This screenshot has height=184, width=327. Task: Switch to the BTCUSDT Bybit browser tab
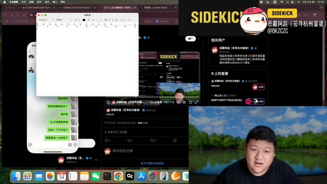[77, 8]
